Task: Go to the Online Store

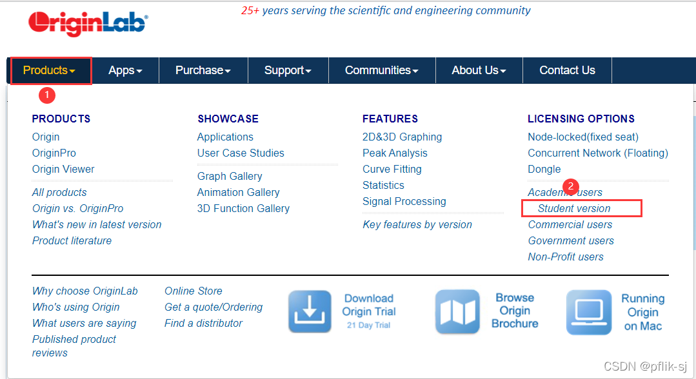Action: click(193, 291)
